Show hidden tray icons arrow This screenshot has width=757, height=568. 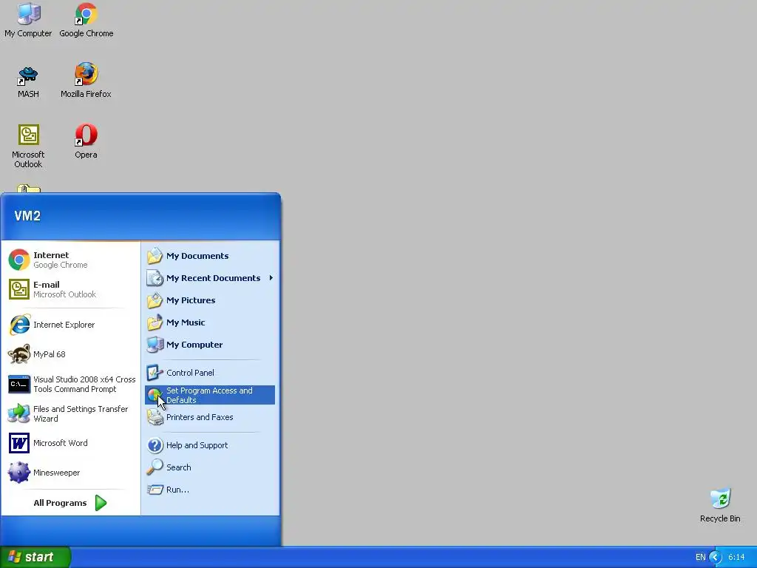tap(715, 558)
